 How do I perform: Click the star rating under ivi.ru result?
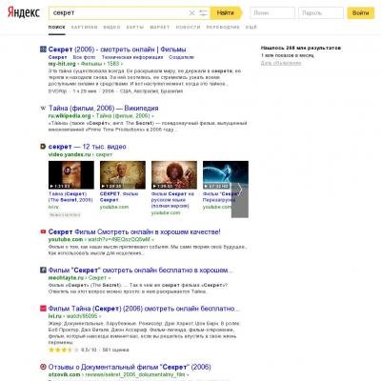pyautogui.click(x=64, y=350)
